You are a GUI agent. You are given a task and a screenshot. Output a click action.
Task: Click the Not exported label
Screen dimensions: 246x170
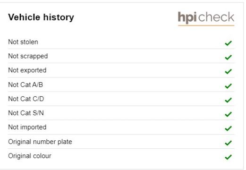tap(27, 70)
